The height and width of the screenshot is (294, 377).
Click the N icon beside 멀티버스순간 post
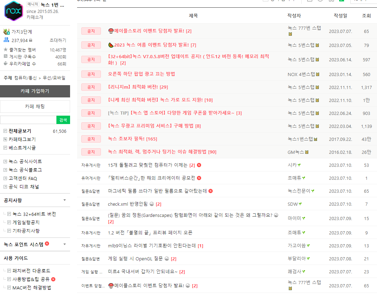(x=199, y=178)
